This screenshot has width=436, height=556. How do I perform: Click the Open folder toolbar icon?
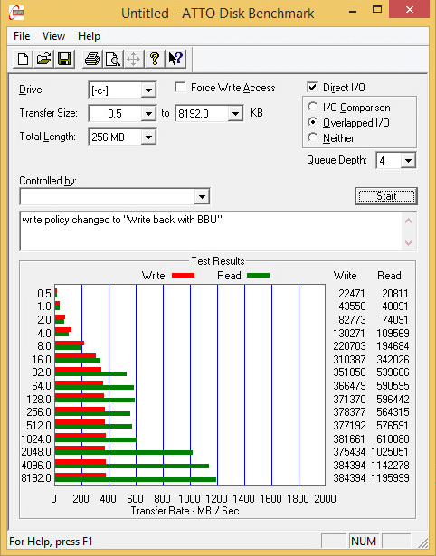[43, 59]
